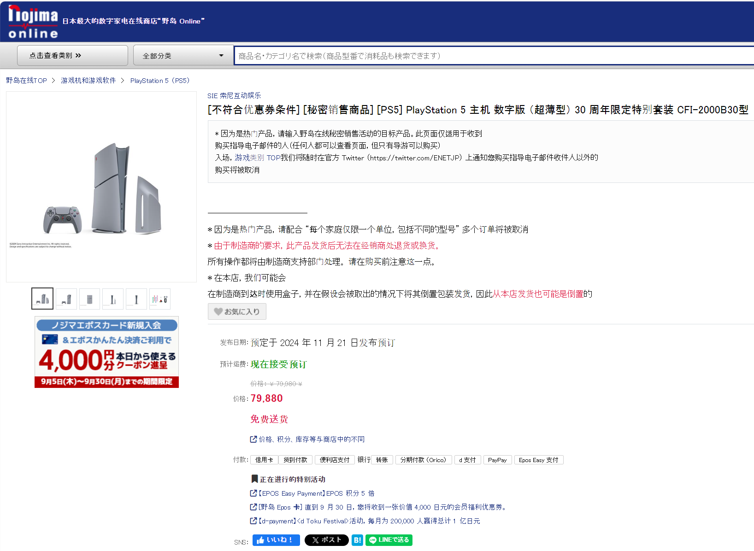Add to favorites with お気に入り button
Image resolution: width=754 pixels, height=551 pixels.
tap(237, 311)
